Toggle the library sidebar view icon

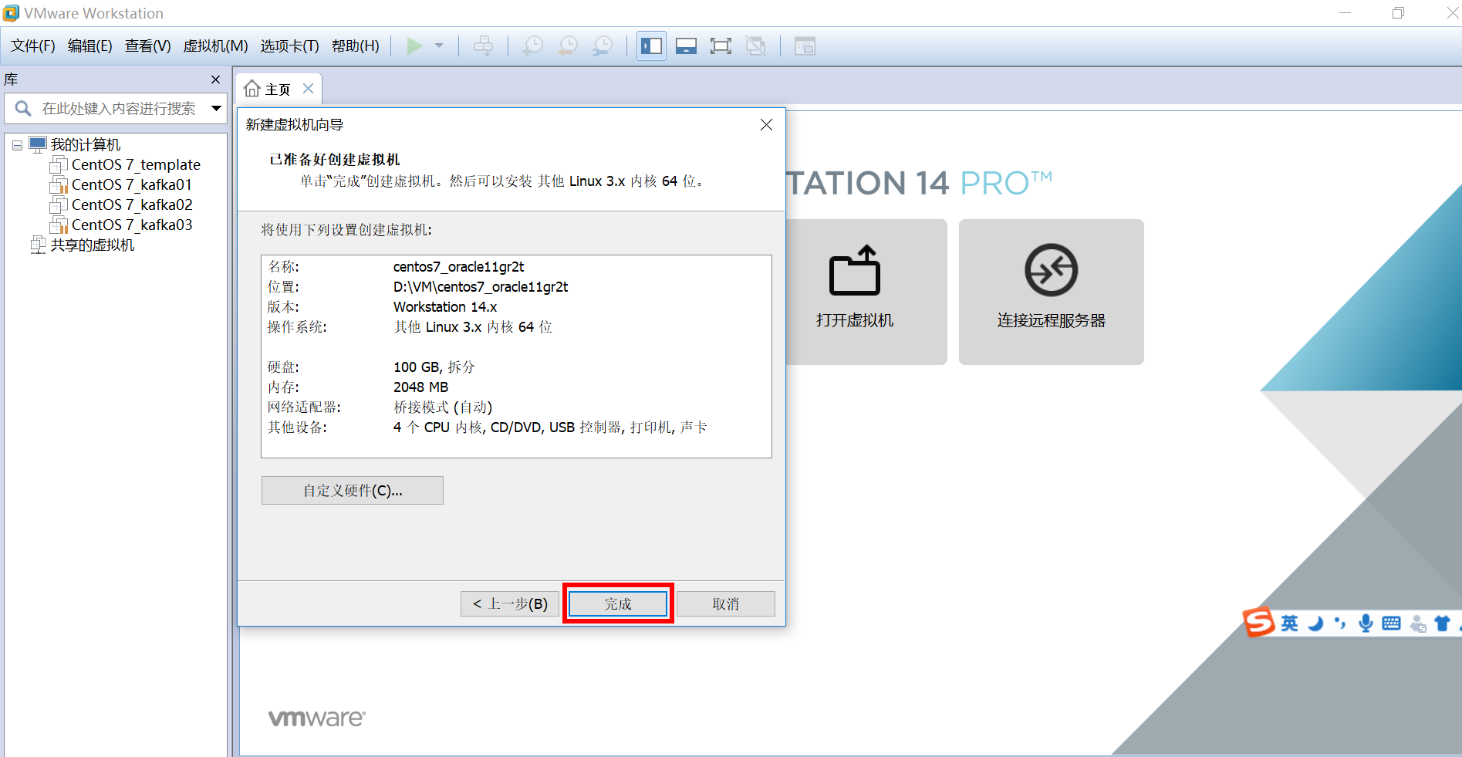(x=652, y=46)
